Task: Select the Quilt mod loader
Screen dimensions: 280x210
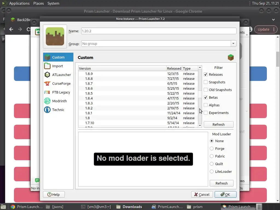Action: click(212, 164)
